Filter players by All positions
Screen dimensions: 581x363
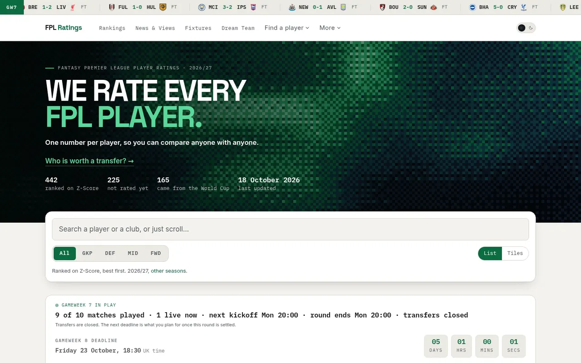tap(64, 253)
